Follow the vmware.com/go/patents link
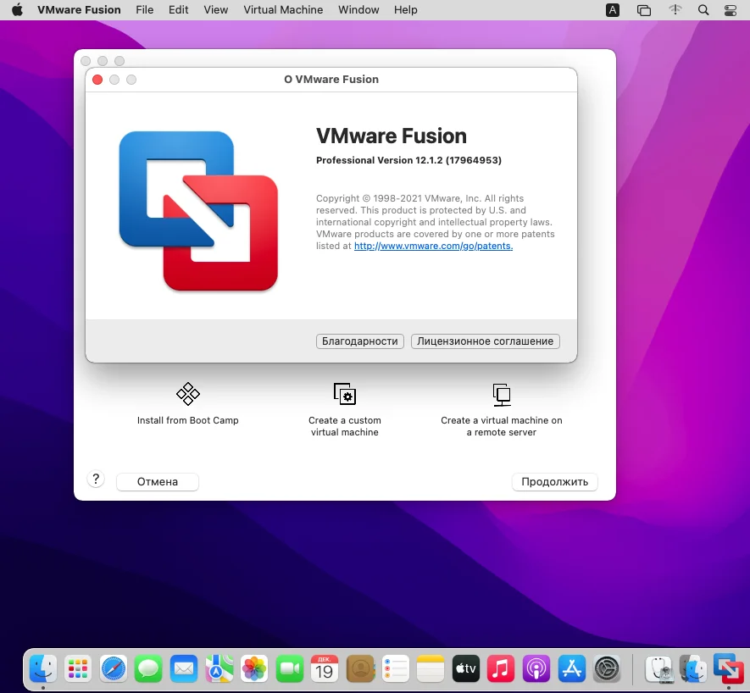 [x=433, y=246]
